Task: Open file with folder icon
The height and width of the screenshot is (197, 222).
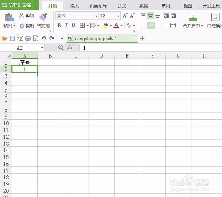Action: pos(4,38)
